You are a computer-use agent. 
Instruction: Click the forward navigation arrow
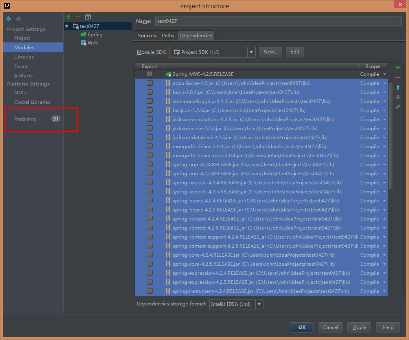[18, 18]
